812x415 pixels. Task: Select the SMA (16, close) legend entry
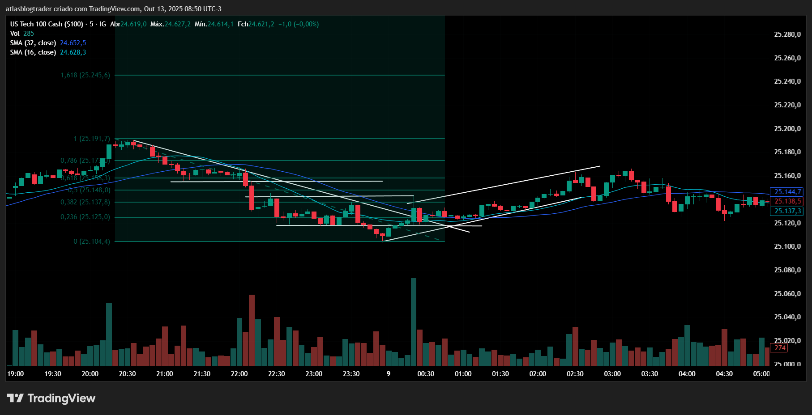coord(33,52)
